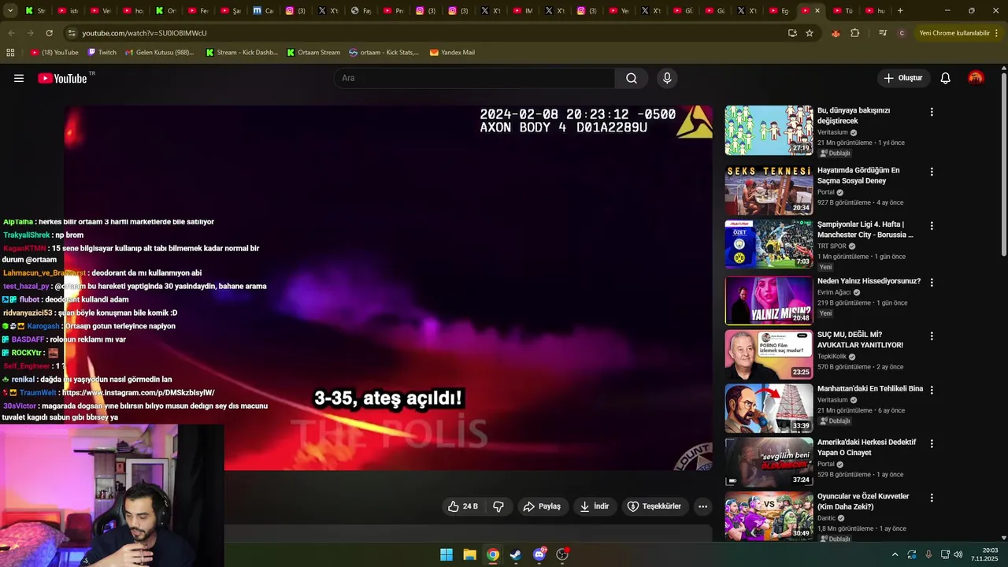Open options for 'Neden Yalnız Hissediyorsunuz?' video
Viewport: 1008px width, 567px height.
tap(932, 282)
